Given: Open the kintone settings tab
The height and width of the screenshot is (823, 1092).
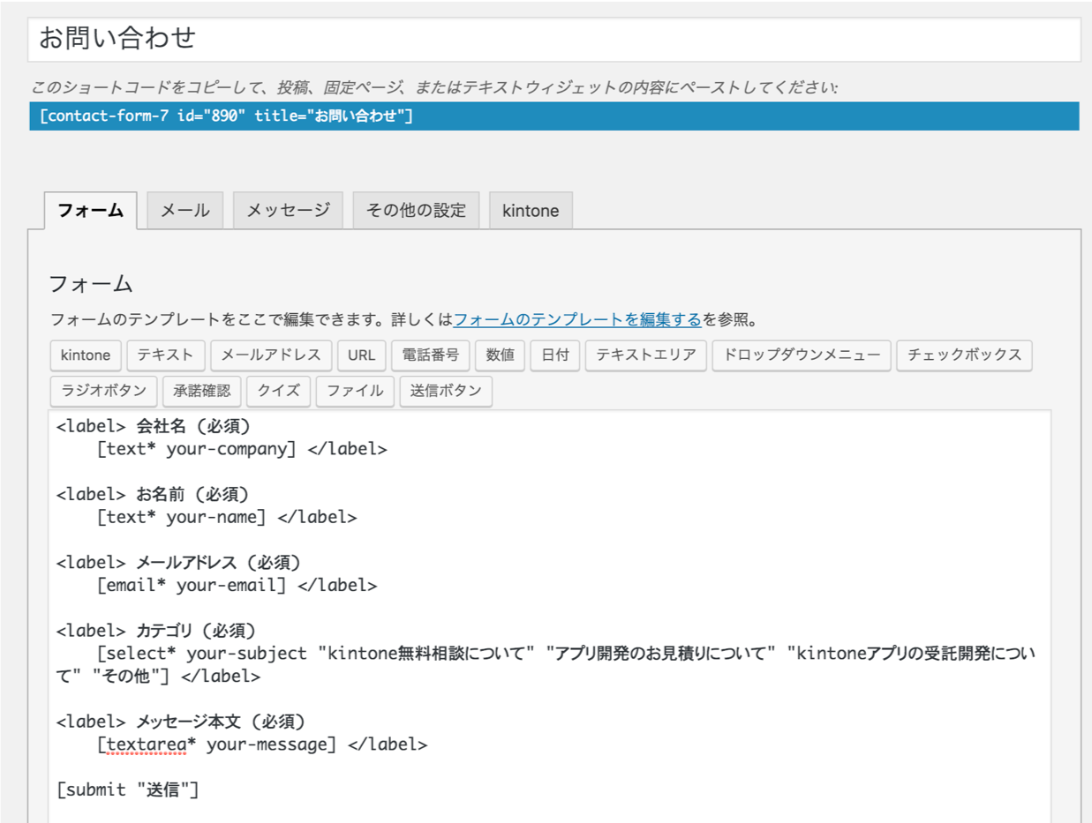Looking at the screenshot, I should pyautogui.click(x=530, y=210).
